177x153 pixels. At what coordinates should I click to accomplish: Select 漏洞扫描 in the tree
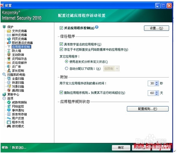pos(18,90)
